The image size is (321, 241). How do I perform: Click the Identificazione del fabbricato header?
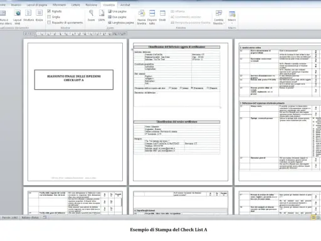pos(177,47)
